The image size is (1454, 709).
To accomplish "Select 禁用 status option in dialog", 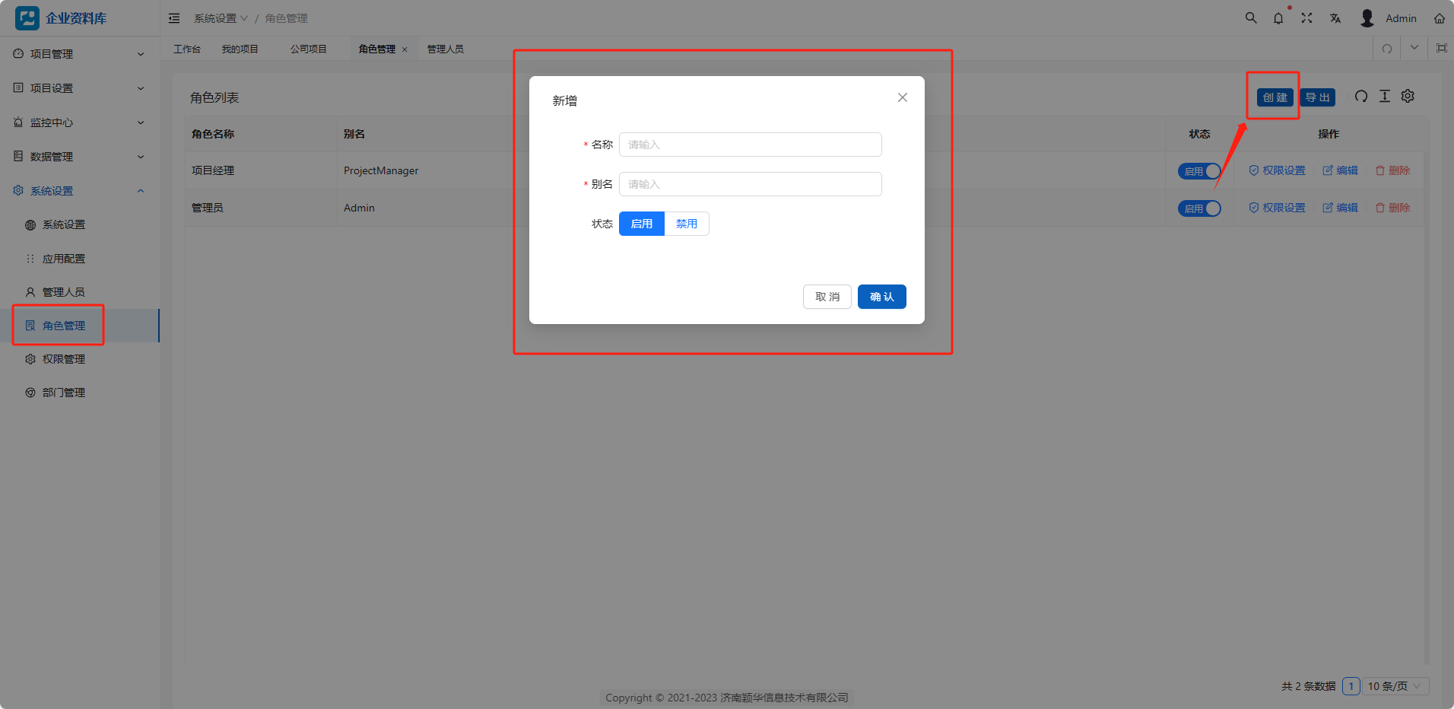I will coord(687,224).
